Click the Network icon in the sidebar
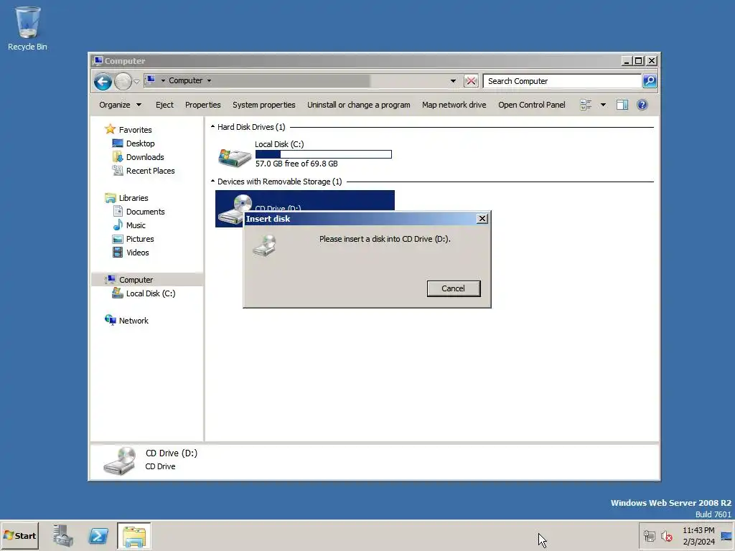 coord(111,320)
